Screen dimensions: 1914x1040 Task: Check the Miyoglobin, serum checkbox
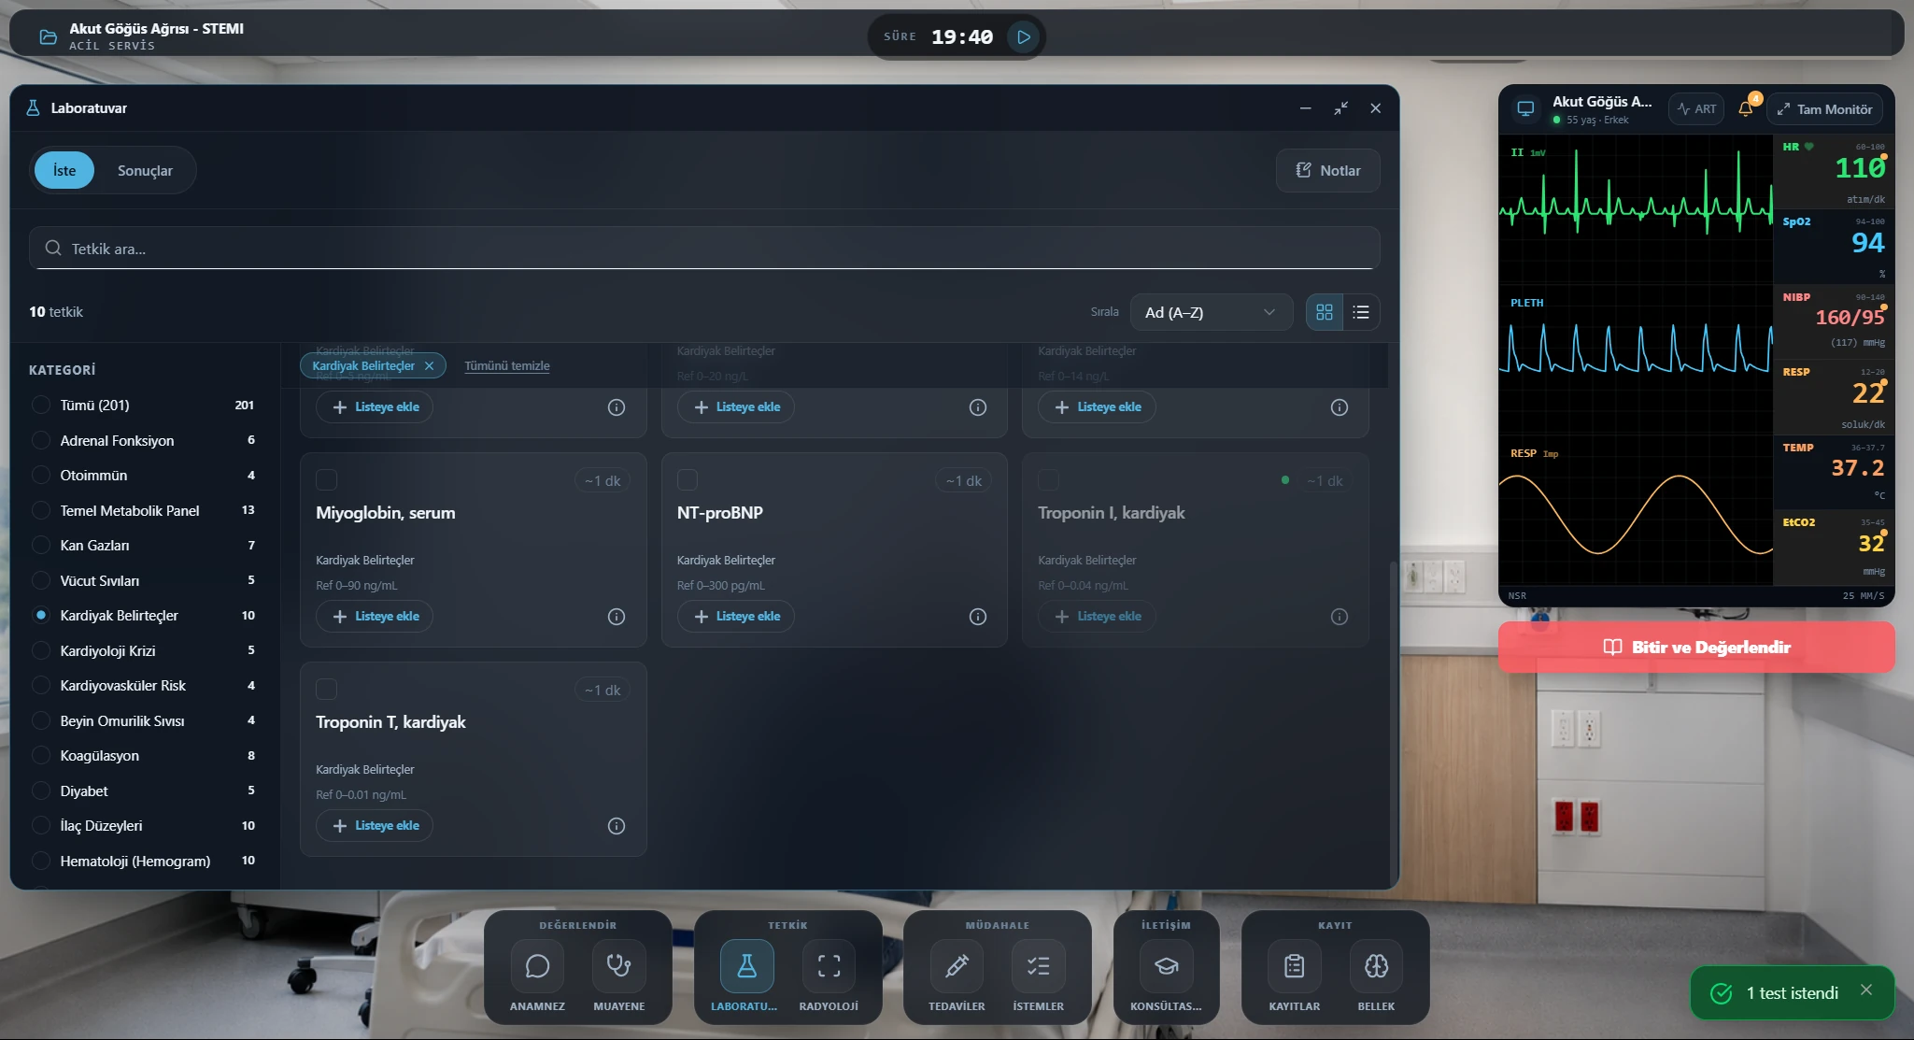click(326, 480)
